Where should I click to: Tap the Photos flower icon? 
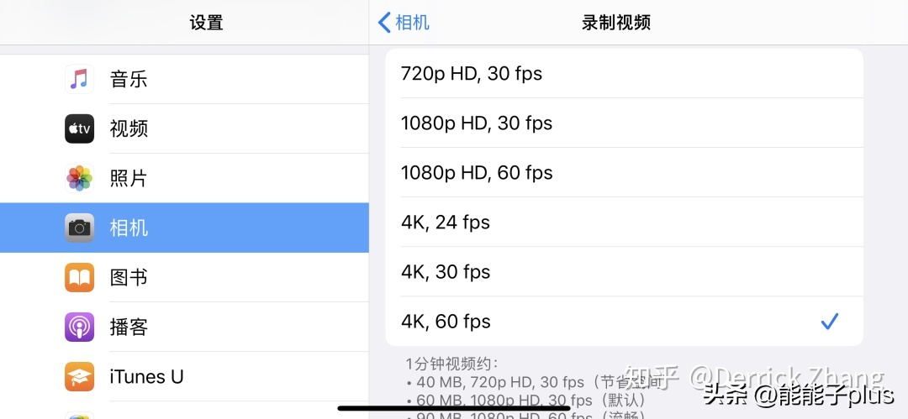(x=79, y=178)
